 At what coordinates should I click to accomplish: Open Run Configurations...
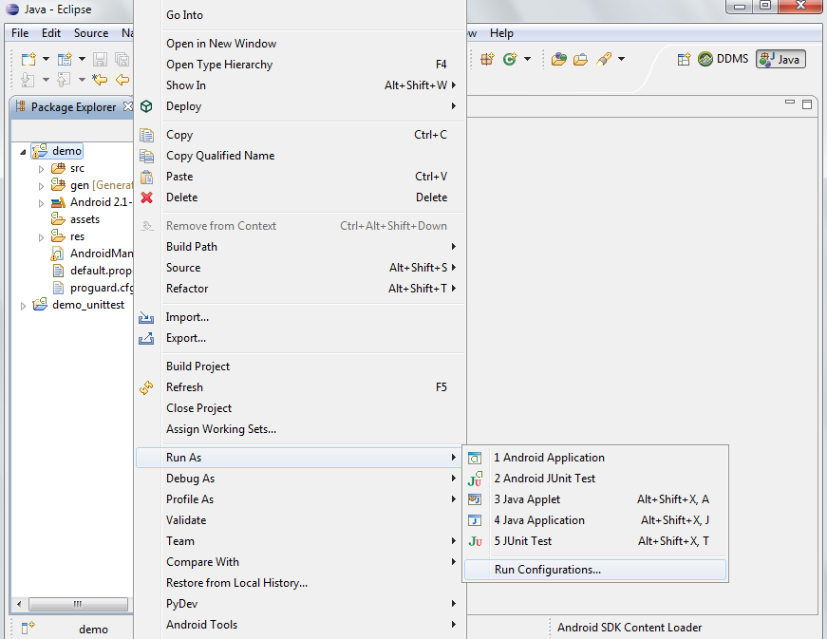pyautogui.click(x=595, y=570)
